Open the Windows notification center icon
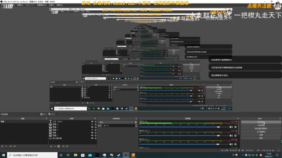Image resolution: width=282 pixels, height=158 pixels. (x=277, y=155)
